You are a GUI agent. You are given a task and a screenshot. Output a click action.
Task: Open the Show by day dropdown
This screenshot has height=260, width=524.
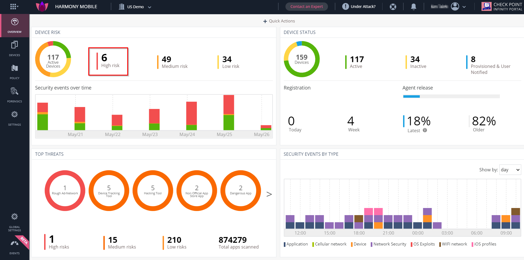tap(510, 170)
